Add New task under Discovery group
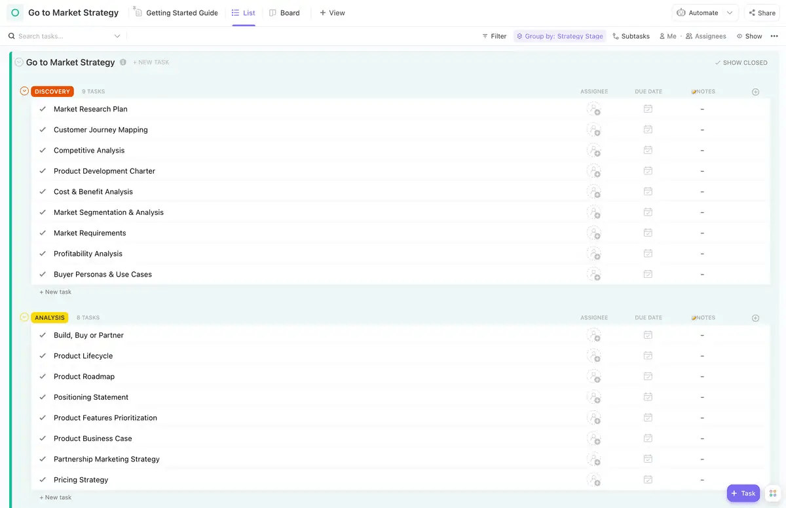This screenshot has width=786, height=508. pos(56,292)
